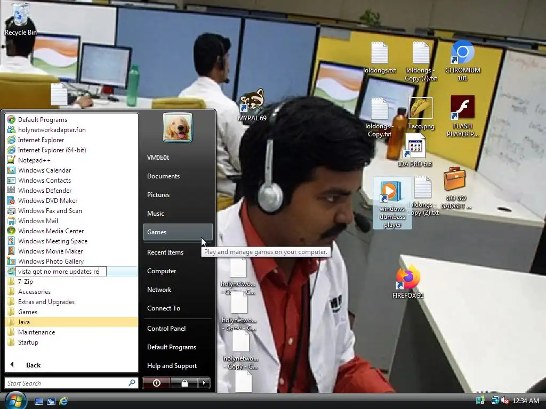546x409 pixels.
Task: Expand the 7-Zip folder
Action: (71, 281)
